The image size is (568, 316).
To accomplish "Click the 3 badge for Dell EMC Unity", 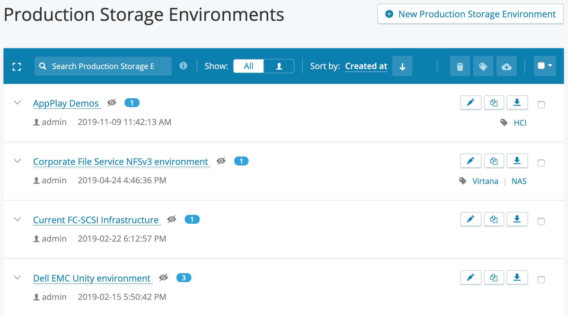I will pos(184,278).
